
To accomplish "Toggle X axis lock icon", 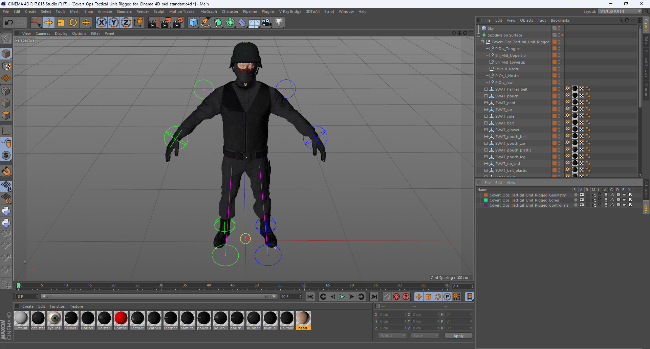I will click(102, 23).
